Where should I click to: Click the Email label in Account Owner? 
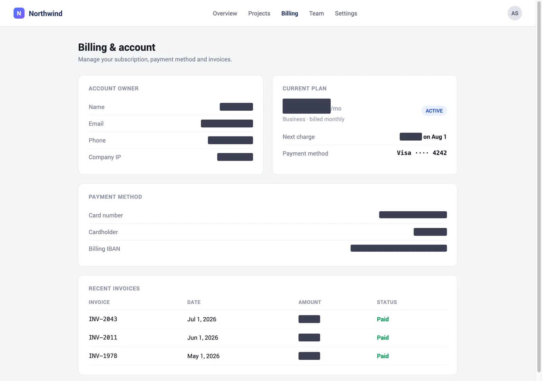pyautogui.click(x=96, y=124)
